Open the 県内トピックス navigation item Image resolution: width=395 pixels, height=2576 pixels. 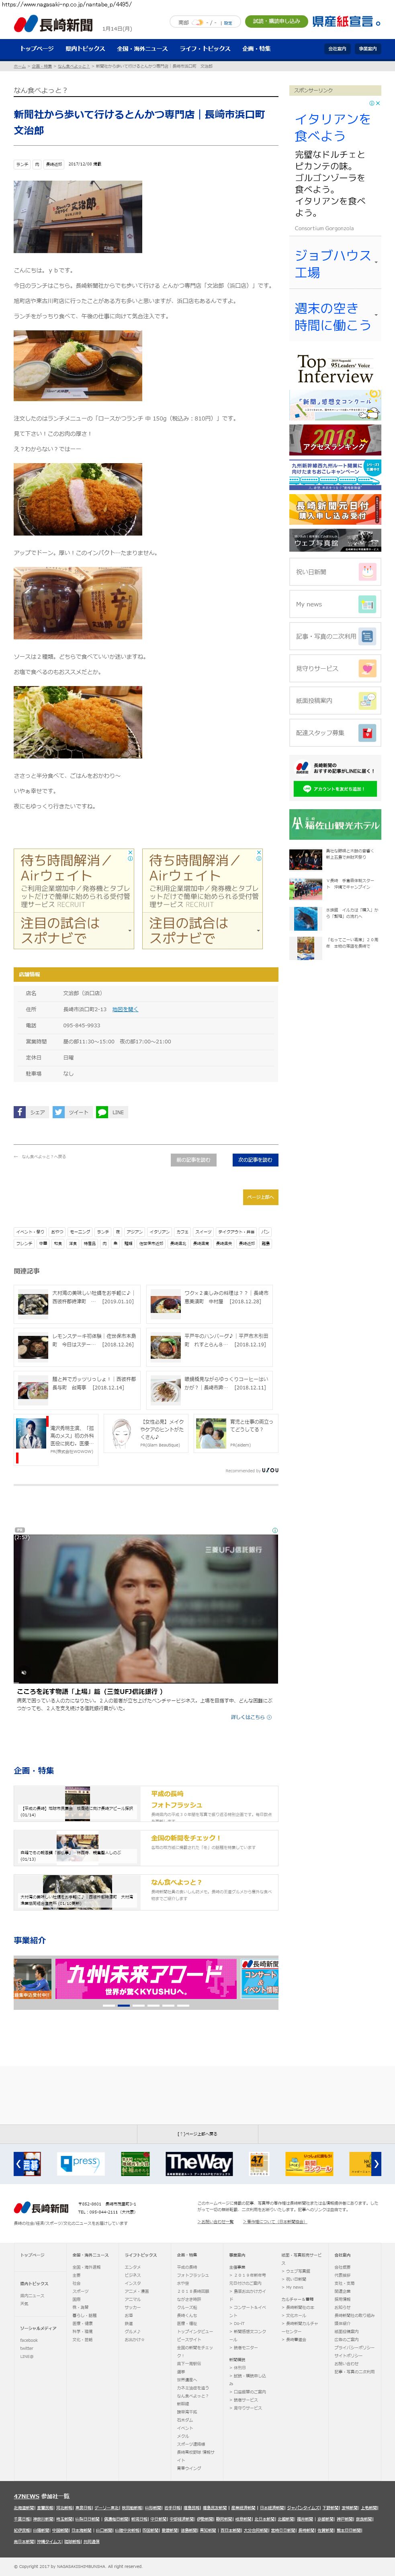pyautogui.click(x=86, y=49)
